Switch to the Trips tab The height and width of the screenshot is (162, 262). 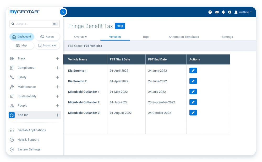click(x=146, y=37)
